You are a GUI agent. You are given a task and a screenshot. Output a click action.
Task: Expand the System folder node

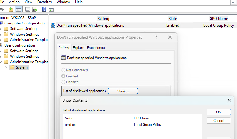(6, 67)
